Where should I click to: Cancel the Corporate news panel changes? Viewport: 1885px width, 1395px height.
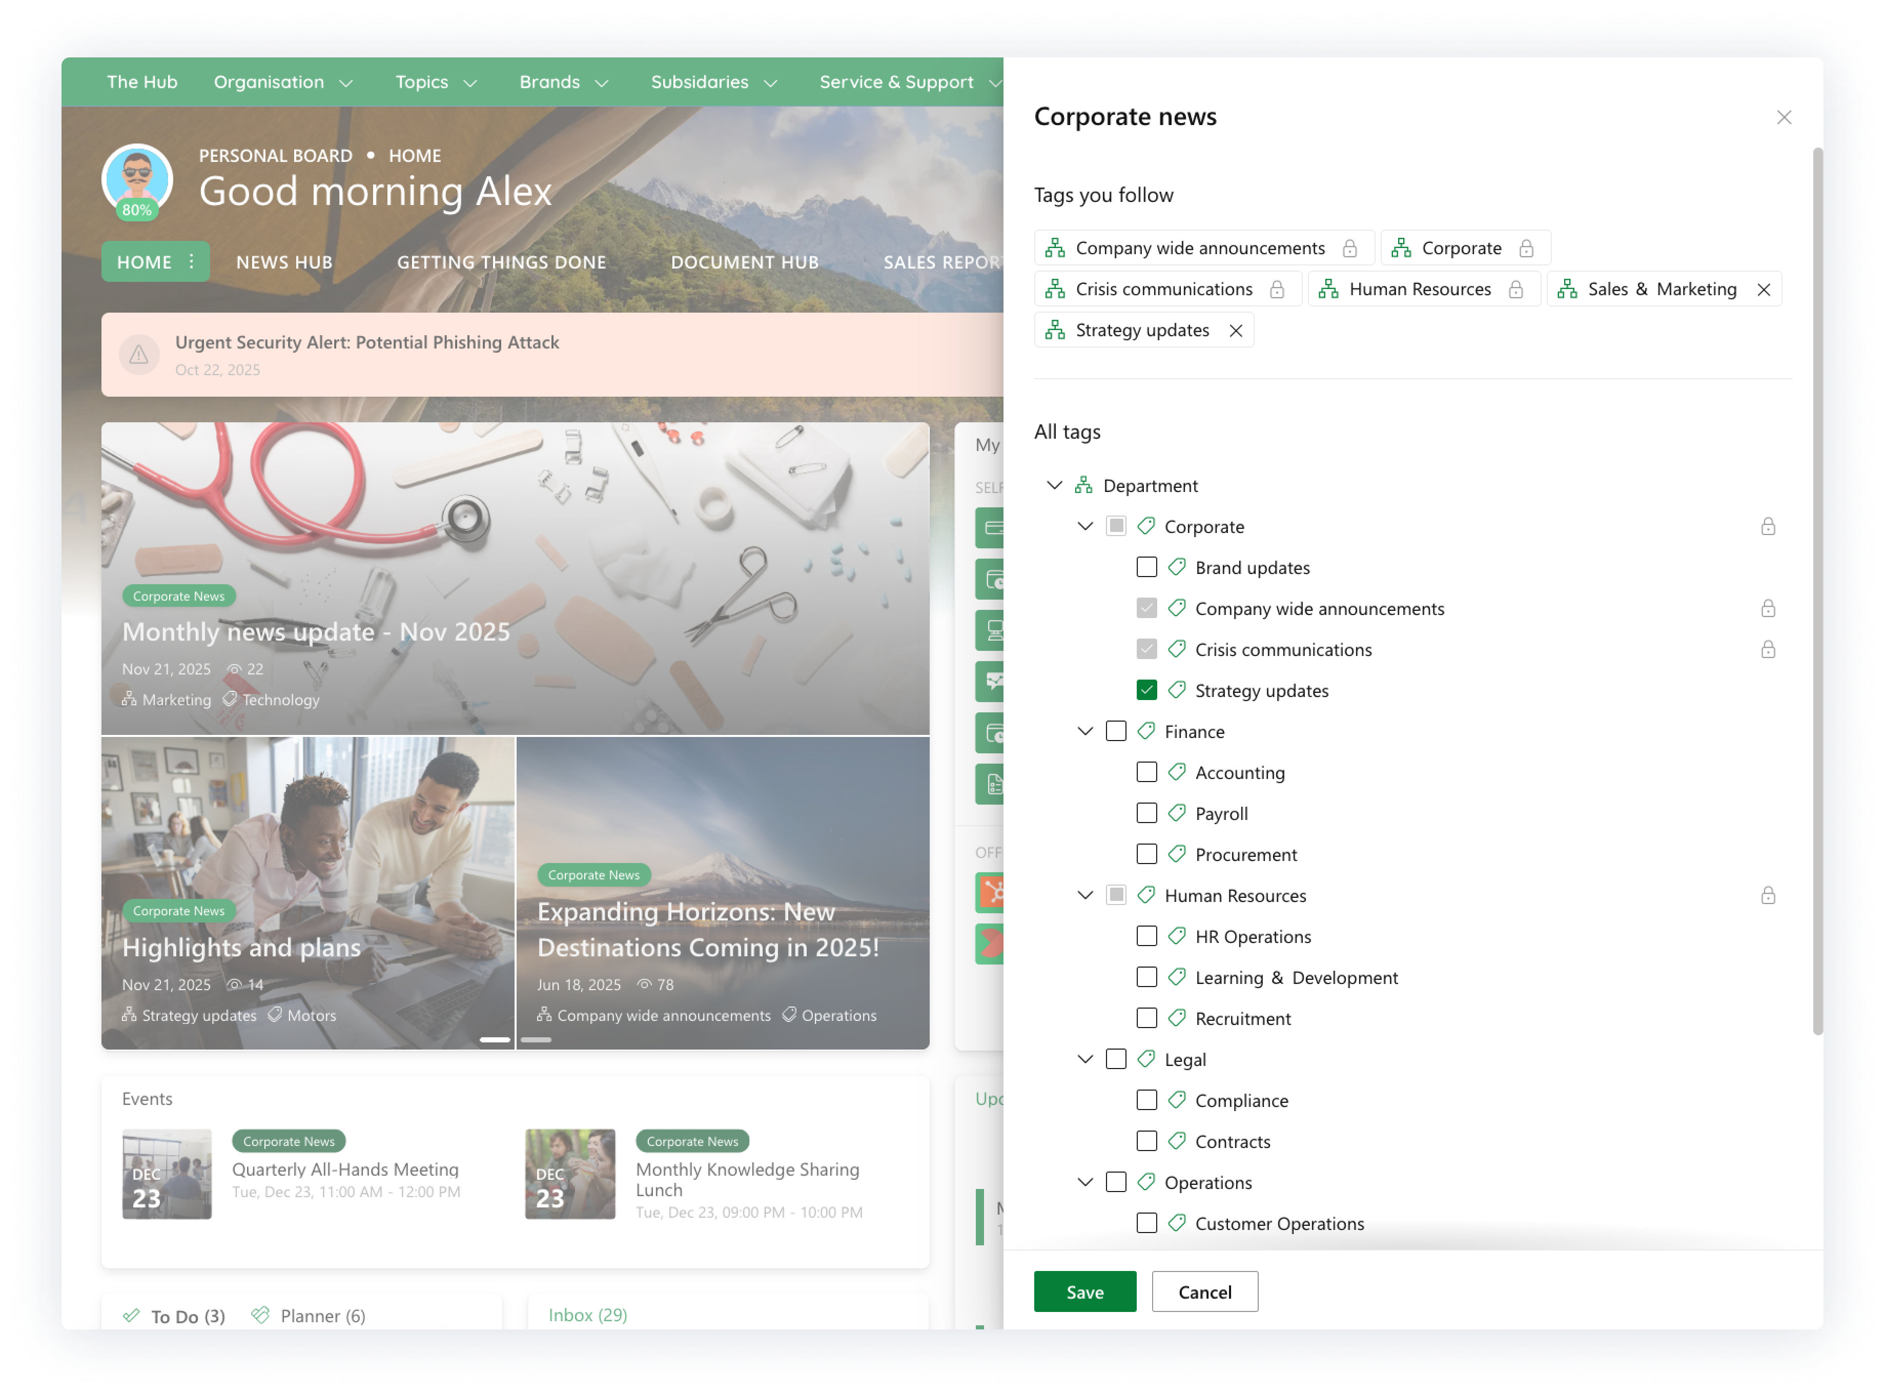1204,1292
